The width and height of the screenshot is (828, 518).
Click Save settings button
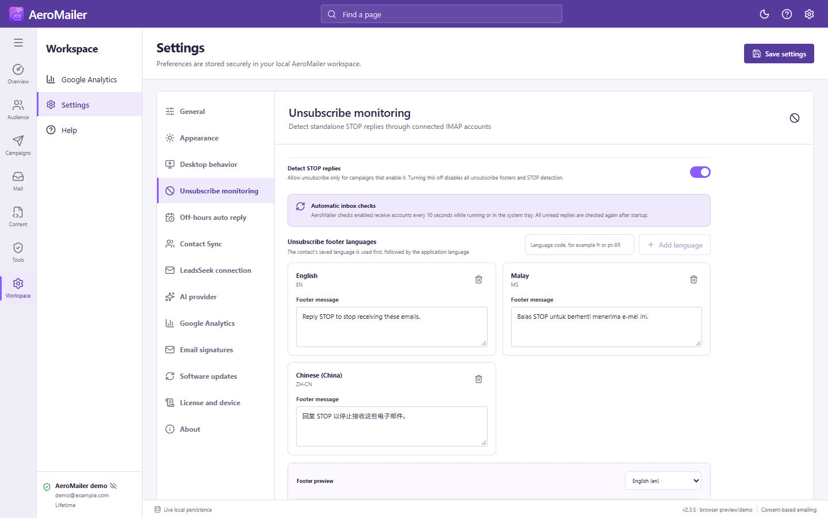click(x=779, y=54)
